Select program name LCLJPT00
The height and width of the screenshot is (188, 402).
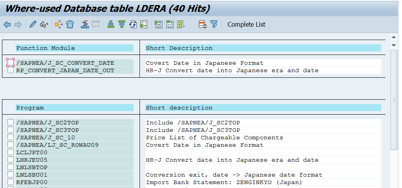(x=32, y=152)
